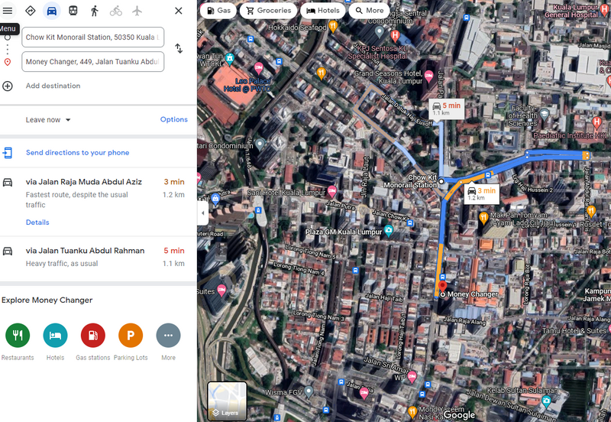The image size is (611, 422).
Task: Click Add destination text
Action: coord(53,86)
